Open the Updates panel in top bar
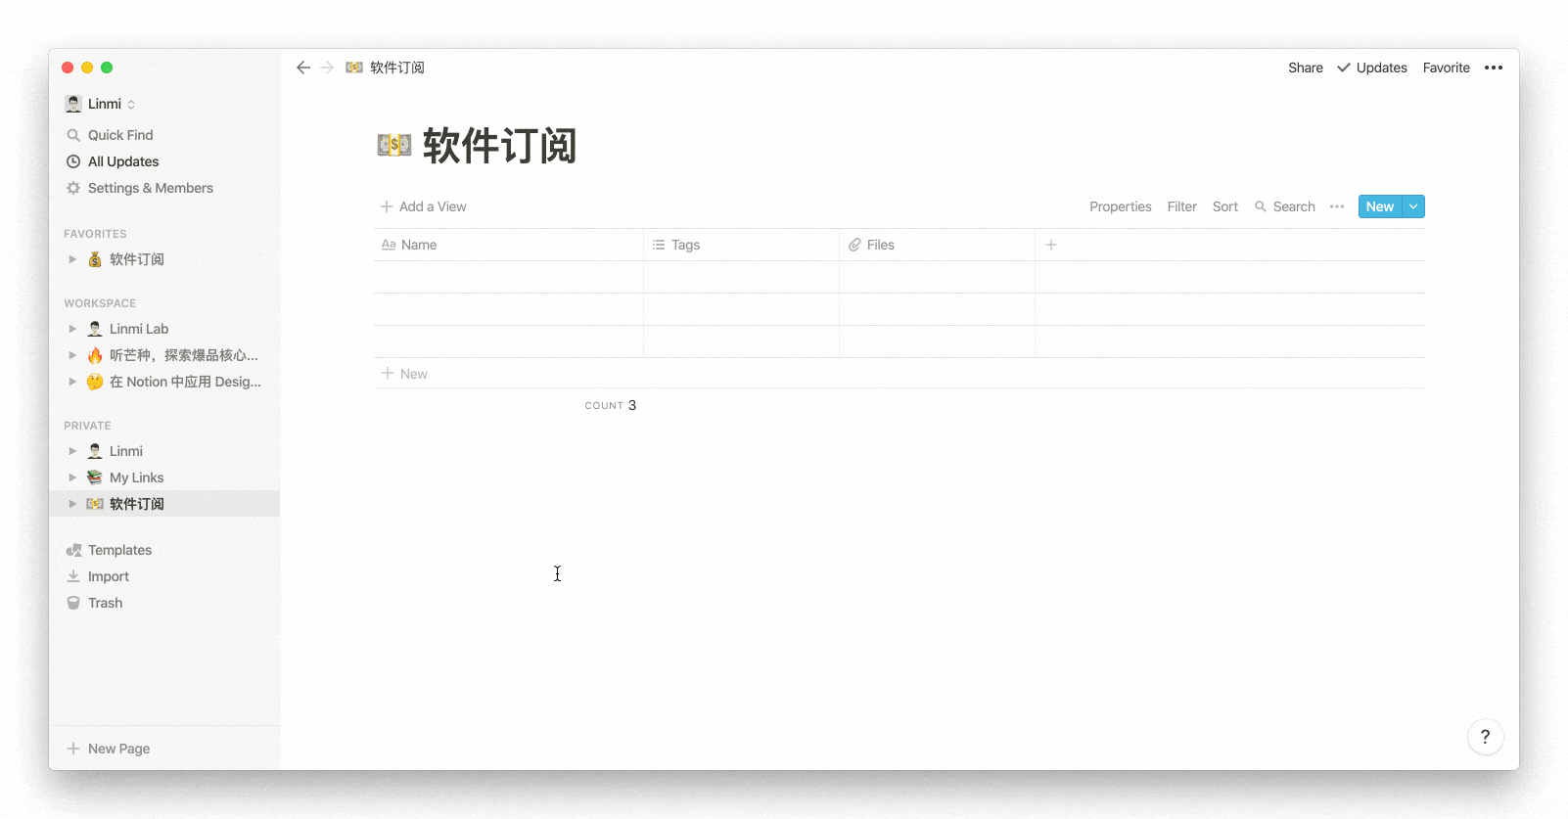1568x819 pixels. pyautogui.click(x=1372, y=68)
